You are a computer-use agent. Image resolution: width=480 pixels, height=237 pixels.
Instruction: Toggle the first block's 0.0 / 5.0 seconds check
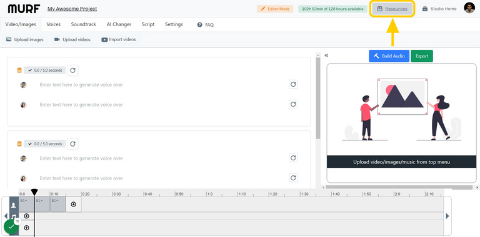(45, 70)
